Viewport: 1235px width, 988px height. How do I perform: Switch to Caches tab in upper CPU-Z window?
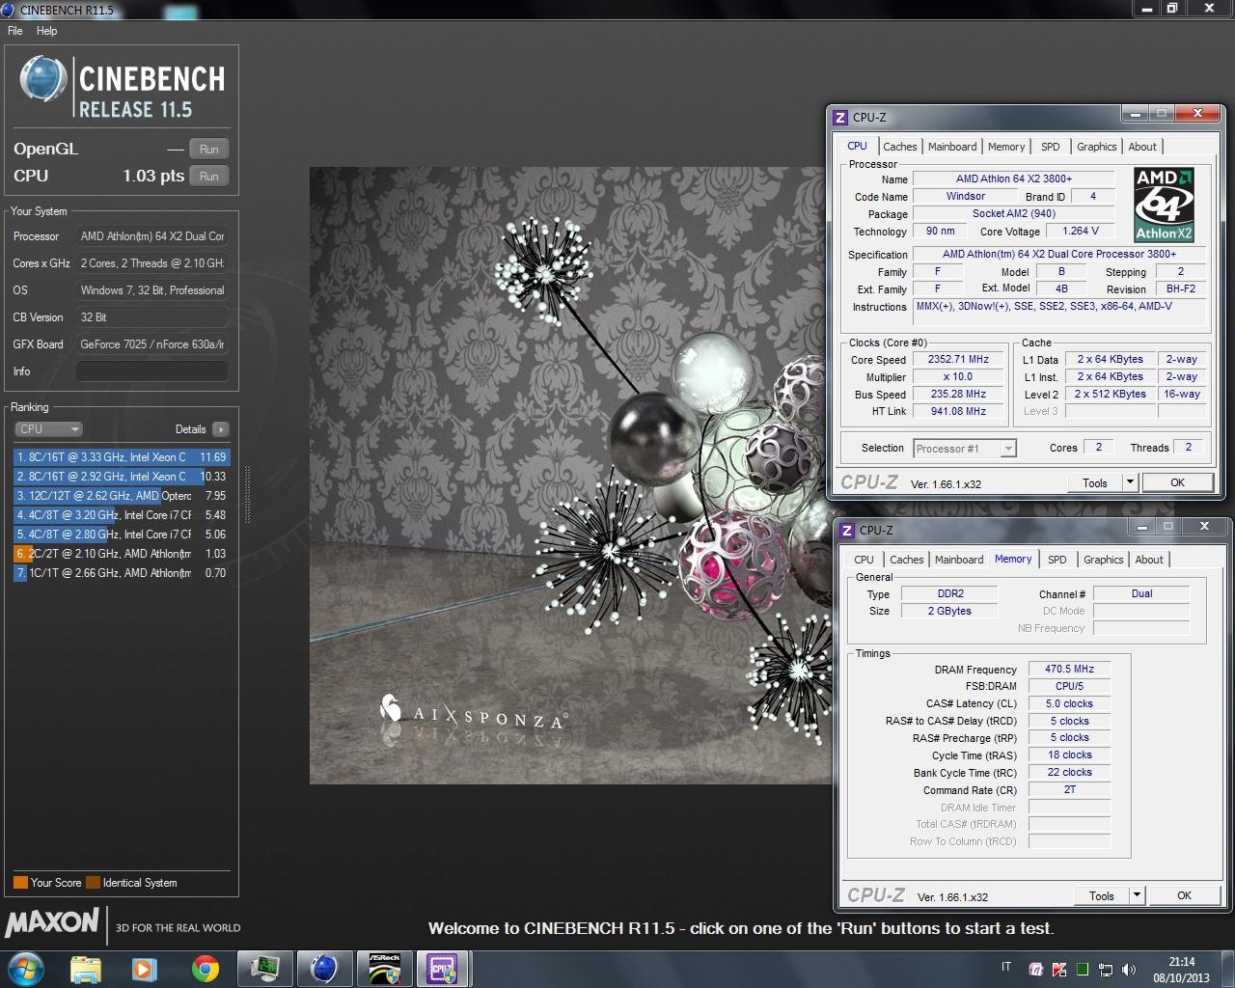pos(899,147)
